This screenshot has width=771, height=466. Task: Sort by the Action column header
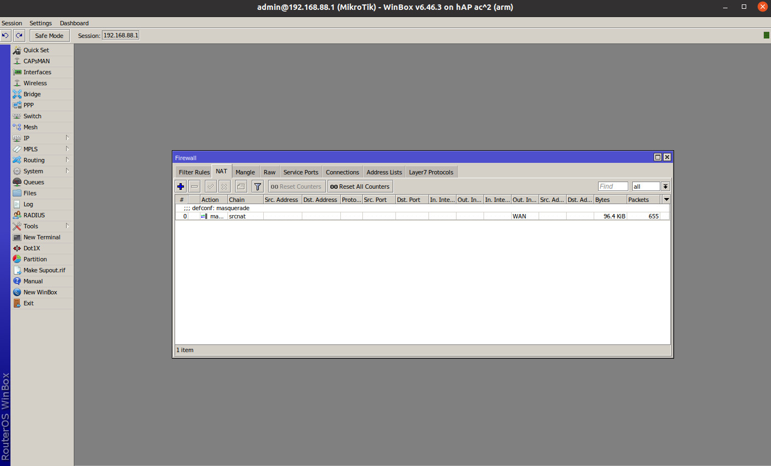[214, 200]
